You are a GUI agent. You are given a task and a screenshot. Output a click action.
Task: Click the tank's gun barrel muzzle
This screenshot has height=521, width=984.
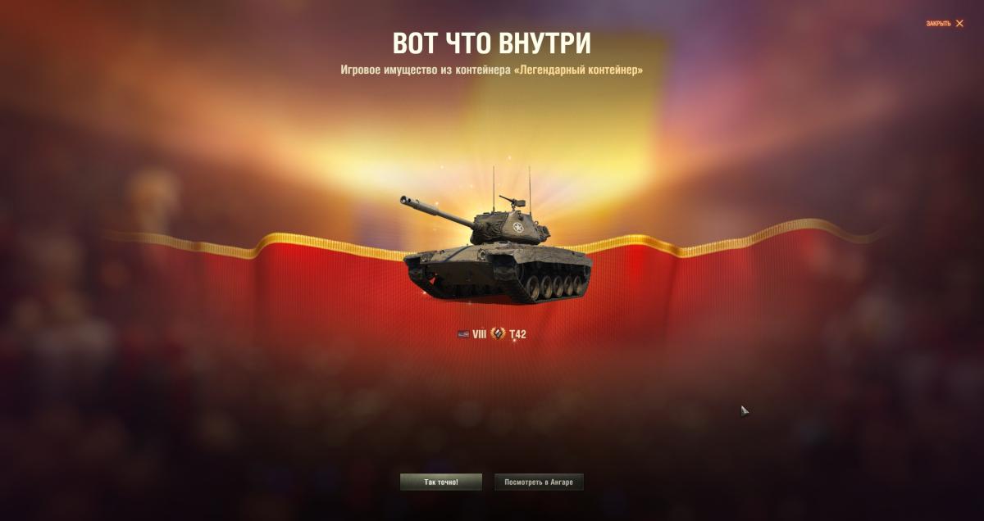coord(406,202)
